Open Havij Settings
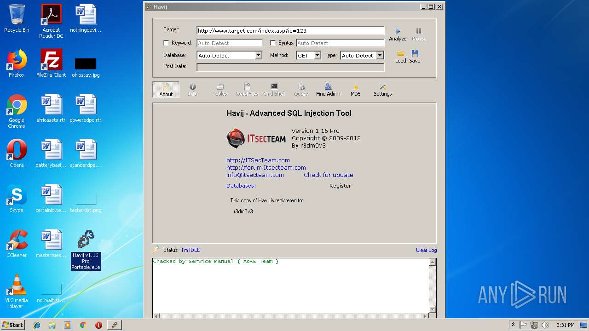Image resolution: width=589 pixels, height=331 pixels. tap(383, 90)
